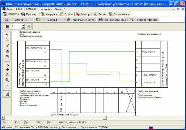Click ТПП-10*2*0.5 in left table row 7
The image size is (186, 130).
(x=33, y=71)
